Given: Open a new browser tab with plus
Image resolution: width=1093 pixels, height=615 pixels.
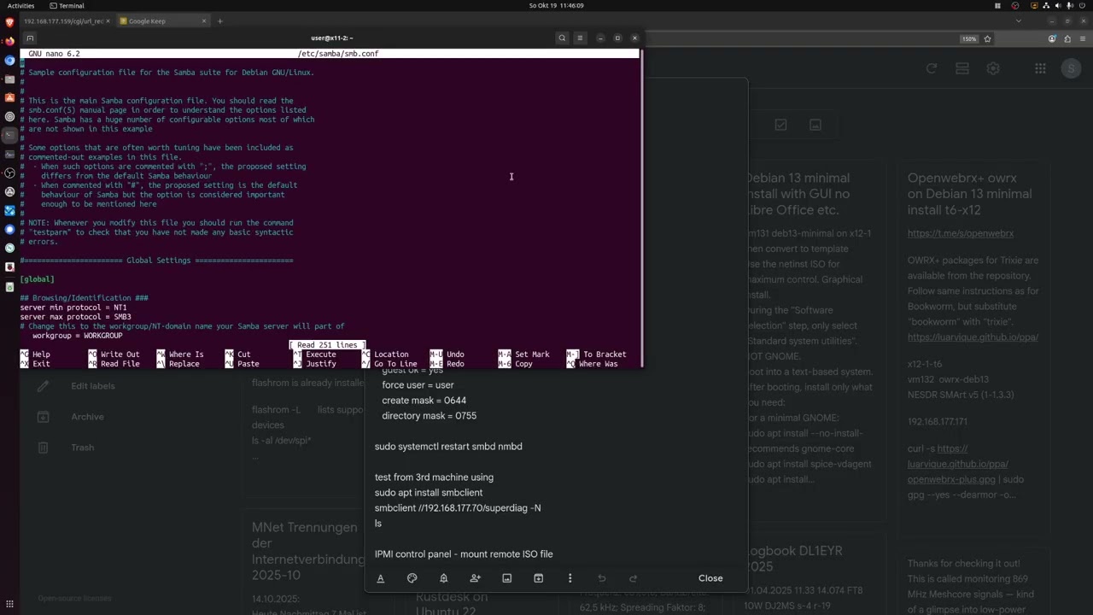Looking at the screenshot, I should point(219,20).
